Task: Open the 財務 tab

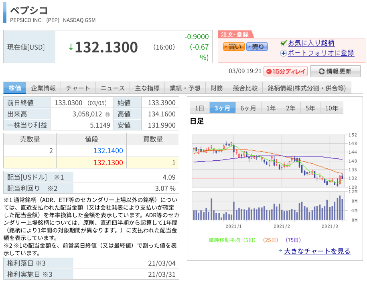Action: pyautogui.click(x=217, y=88)
